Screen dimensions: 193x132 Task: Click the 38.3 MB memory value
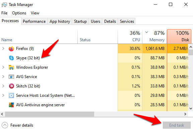coord(157,77)
